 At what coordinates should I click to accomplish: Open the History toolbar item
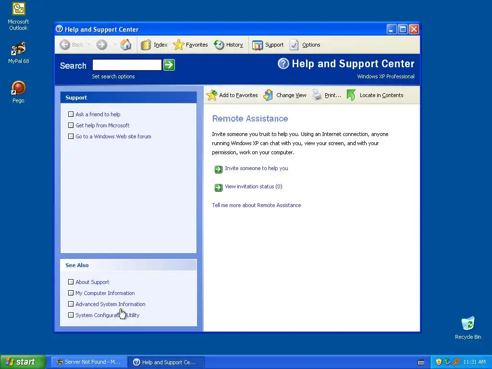click(229, 45)
